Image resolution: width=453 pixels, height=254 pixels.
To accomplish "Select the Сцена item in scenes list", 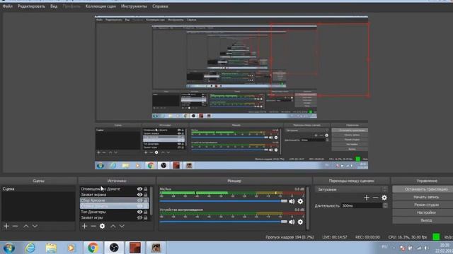I will pyautogui.click(x=38, y=189).
